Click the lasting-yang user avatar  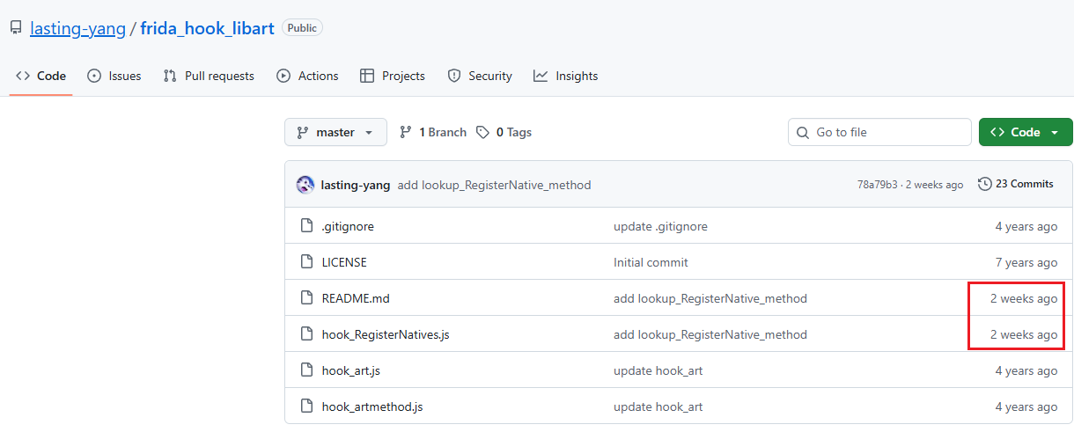(x=305, y=185)
